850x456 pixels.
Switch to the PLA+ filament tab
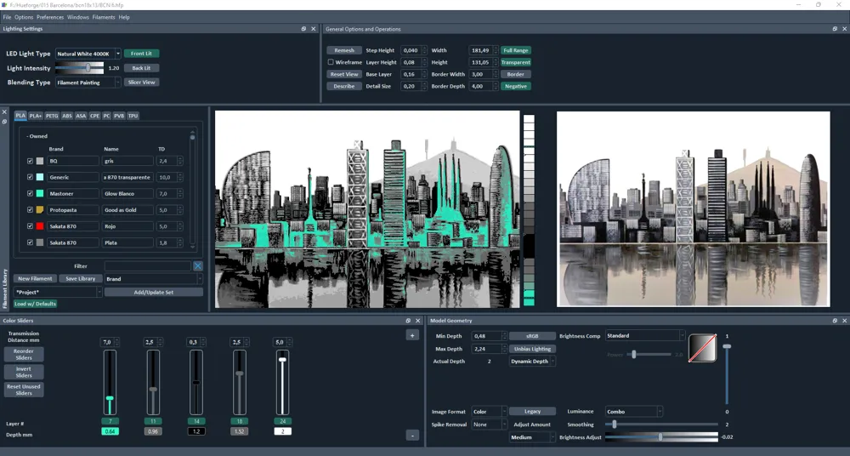35,116
